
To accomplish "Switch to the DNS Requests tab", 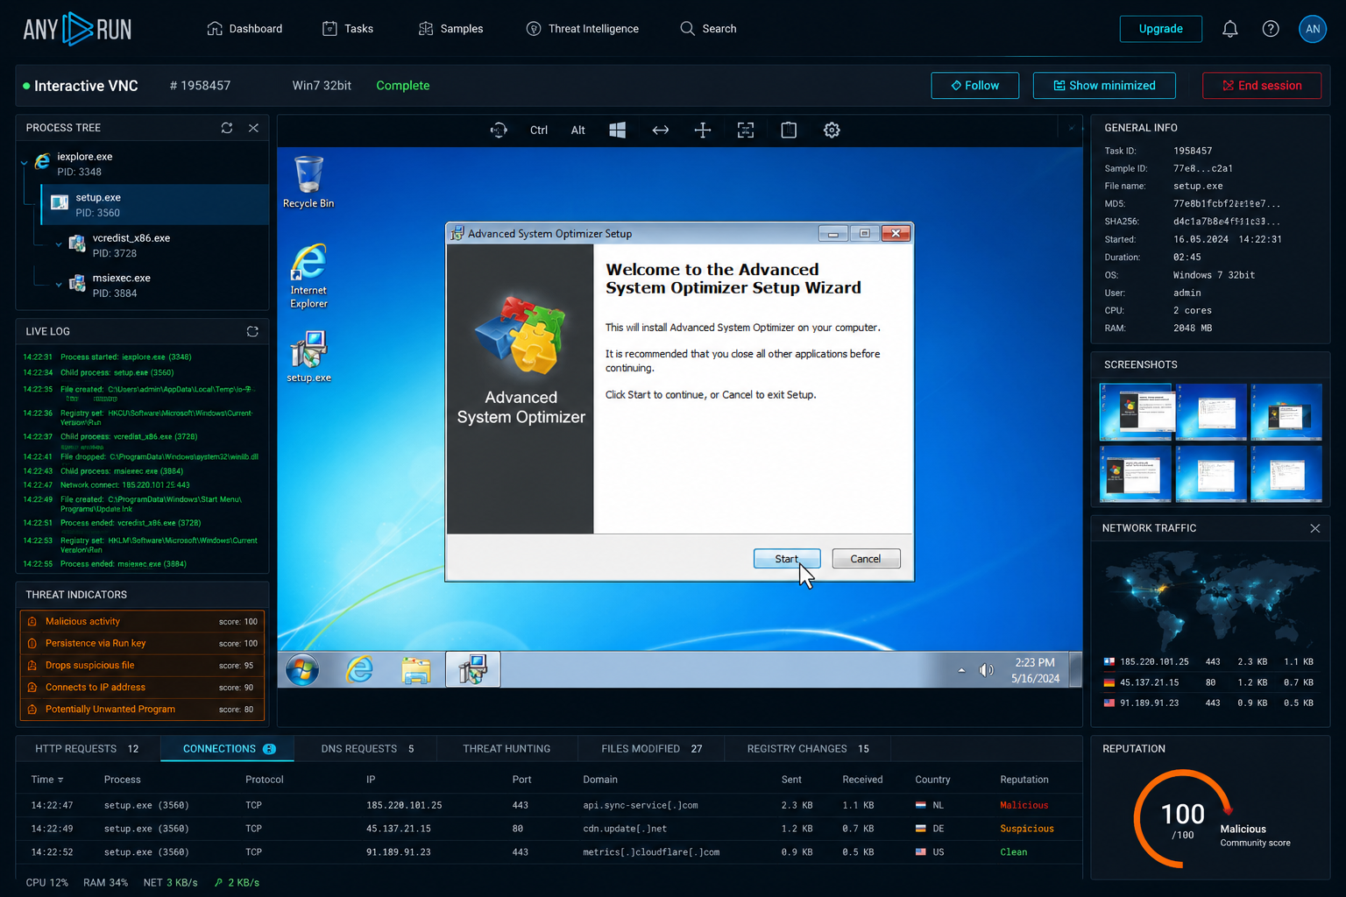I will tap(367, 749).
